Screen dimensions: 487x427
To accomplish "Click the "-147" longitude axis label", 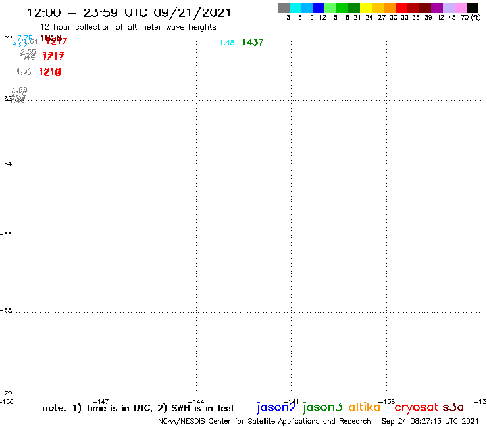I will point(101,402).
